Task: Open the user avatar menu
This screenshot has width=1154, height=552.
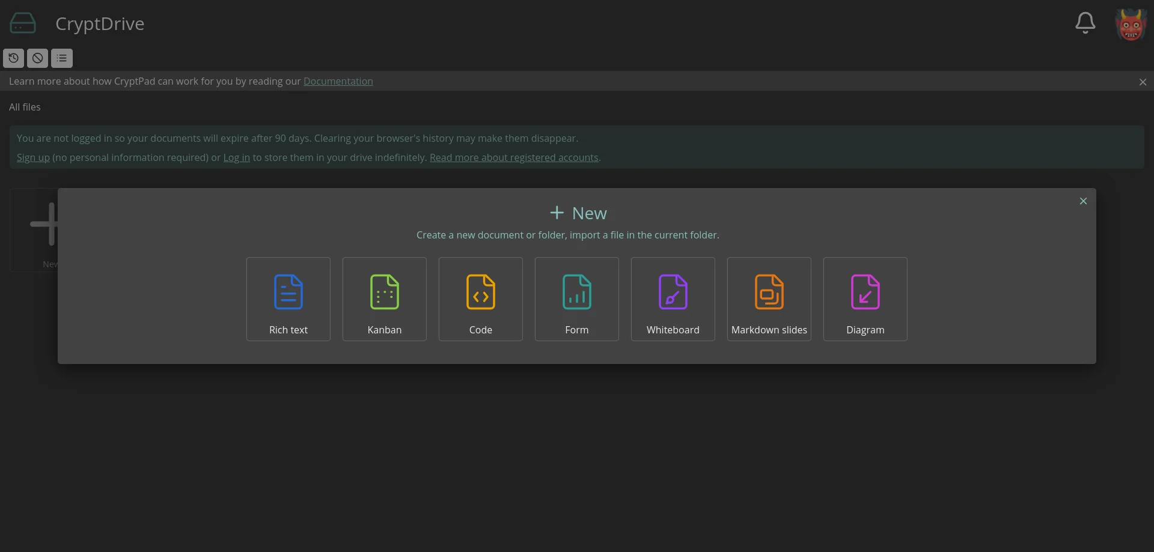Action: pyautogui.click(x=1131, y=25)
